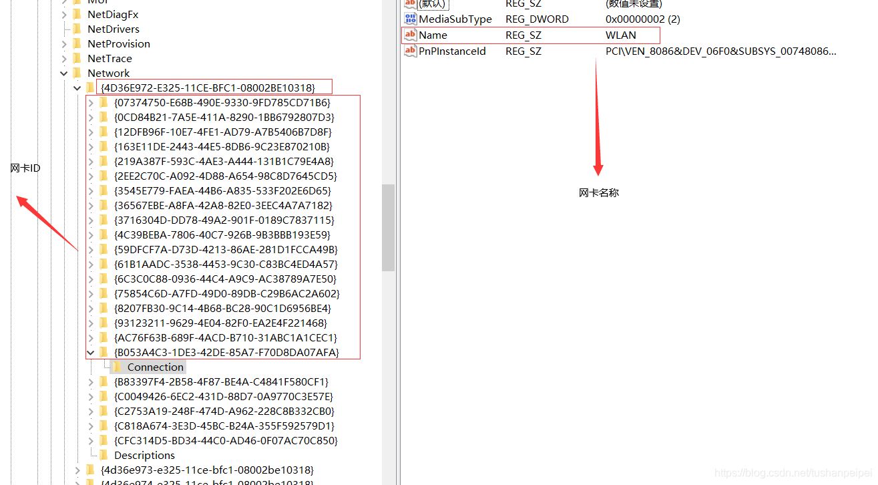Collapse the Network tree node

(x=64, y=73)
